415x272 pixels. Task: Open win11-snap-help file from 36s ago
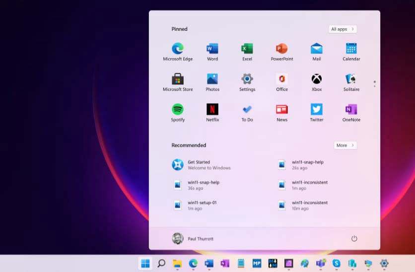[x=197, y=185]
